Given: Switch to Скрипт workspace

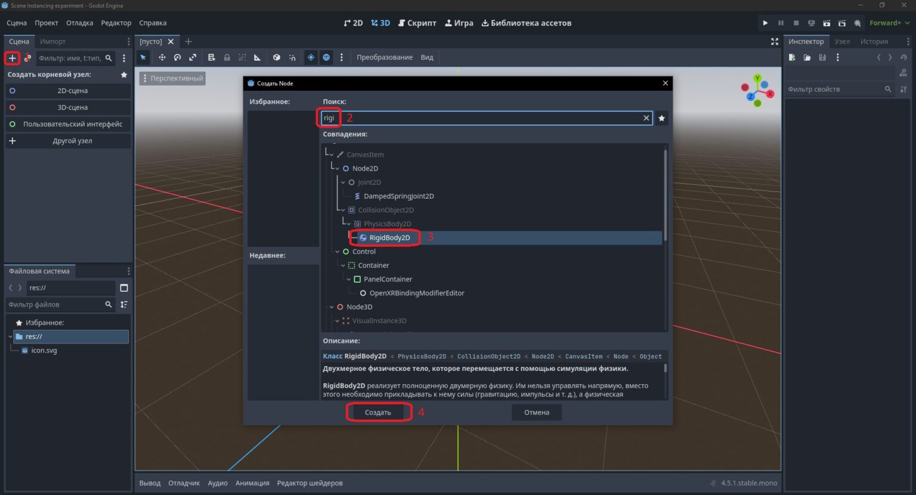Looking at the screenshot, I should point(417,23).
